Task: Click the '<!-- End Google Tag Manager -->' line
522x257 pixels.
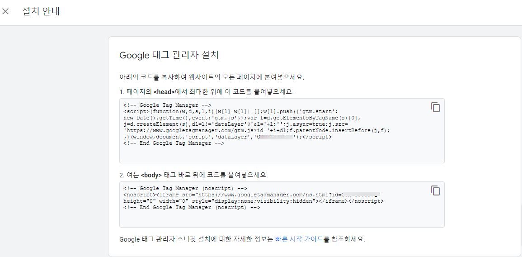Action: pos(174,143)
